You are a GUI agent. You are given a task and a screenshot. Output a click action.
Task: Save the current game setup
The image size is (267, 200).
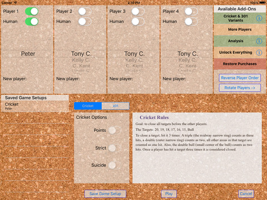105,194
